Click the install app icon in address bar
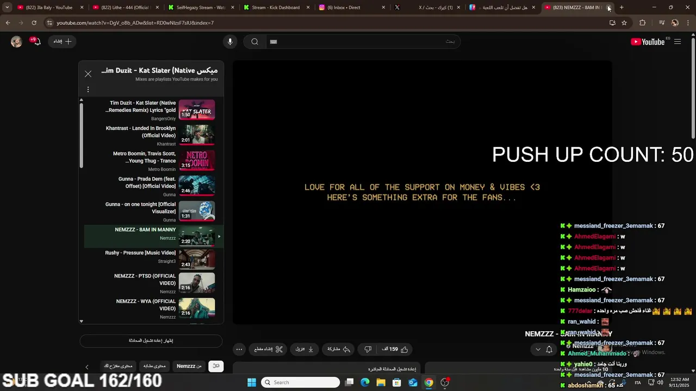This screenshot has height=391, width=696. click(x=612, y=23)
